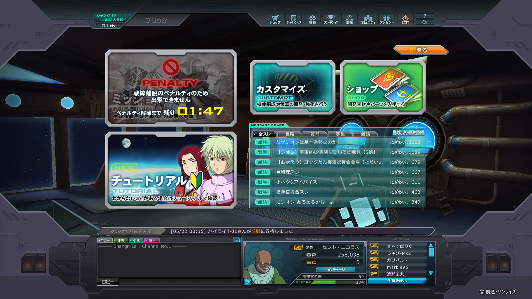The width and height of the screenshot is (532, 299).
Task: Select the ロビー chat channel toggle
Action: [x=105, y=240]
